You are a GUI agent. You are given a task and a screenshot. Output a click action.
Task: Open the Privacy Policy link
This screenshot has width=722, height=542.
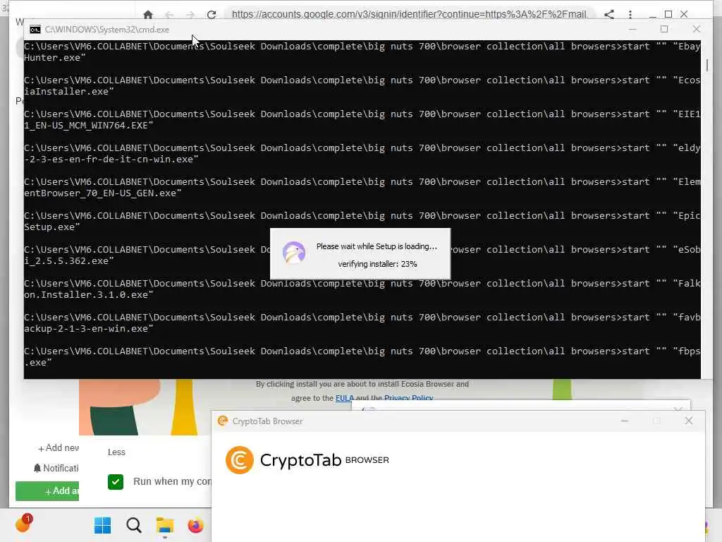408,398
